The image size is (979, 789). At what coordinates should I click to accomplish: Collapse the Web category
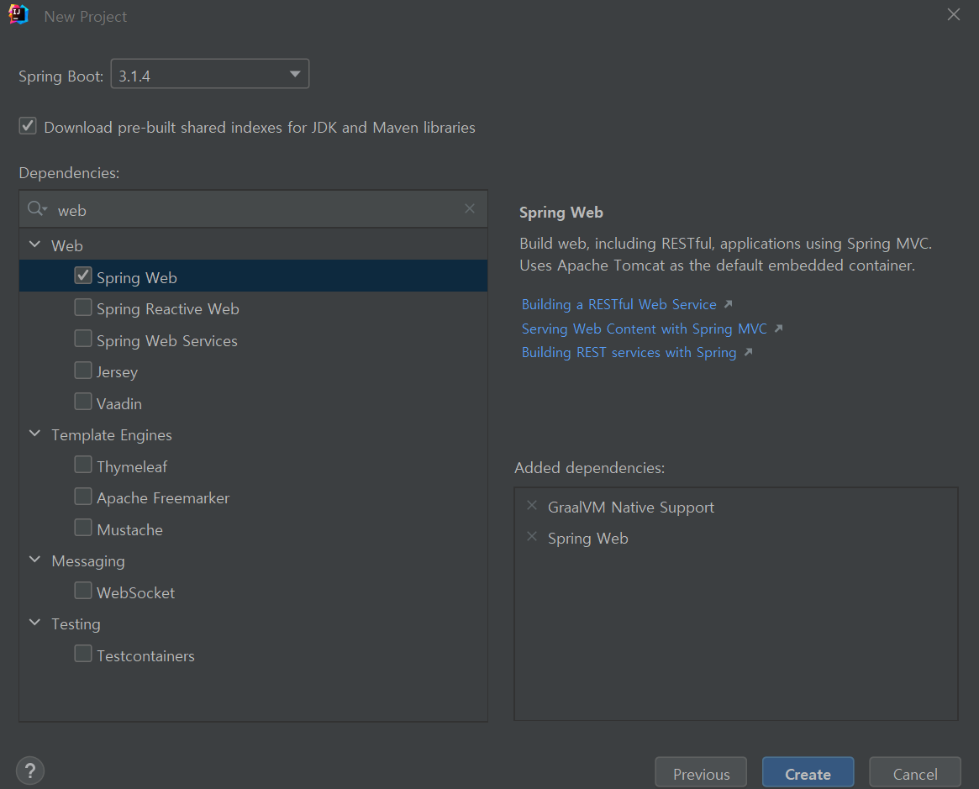(35, 245)
